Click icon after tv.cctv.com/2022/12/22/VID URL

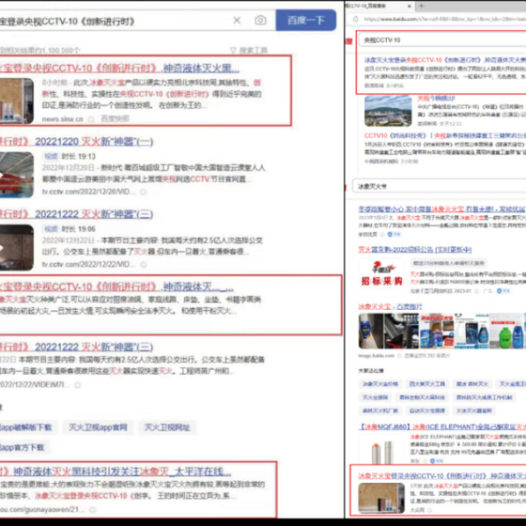pos(143,264)
